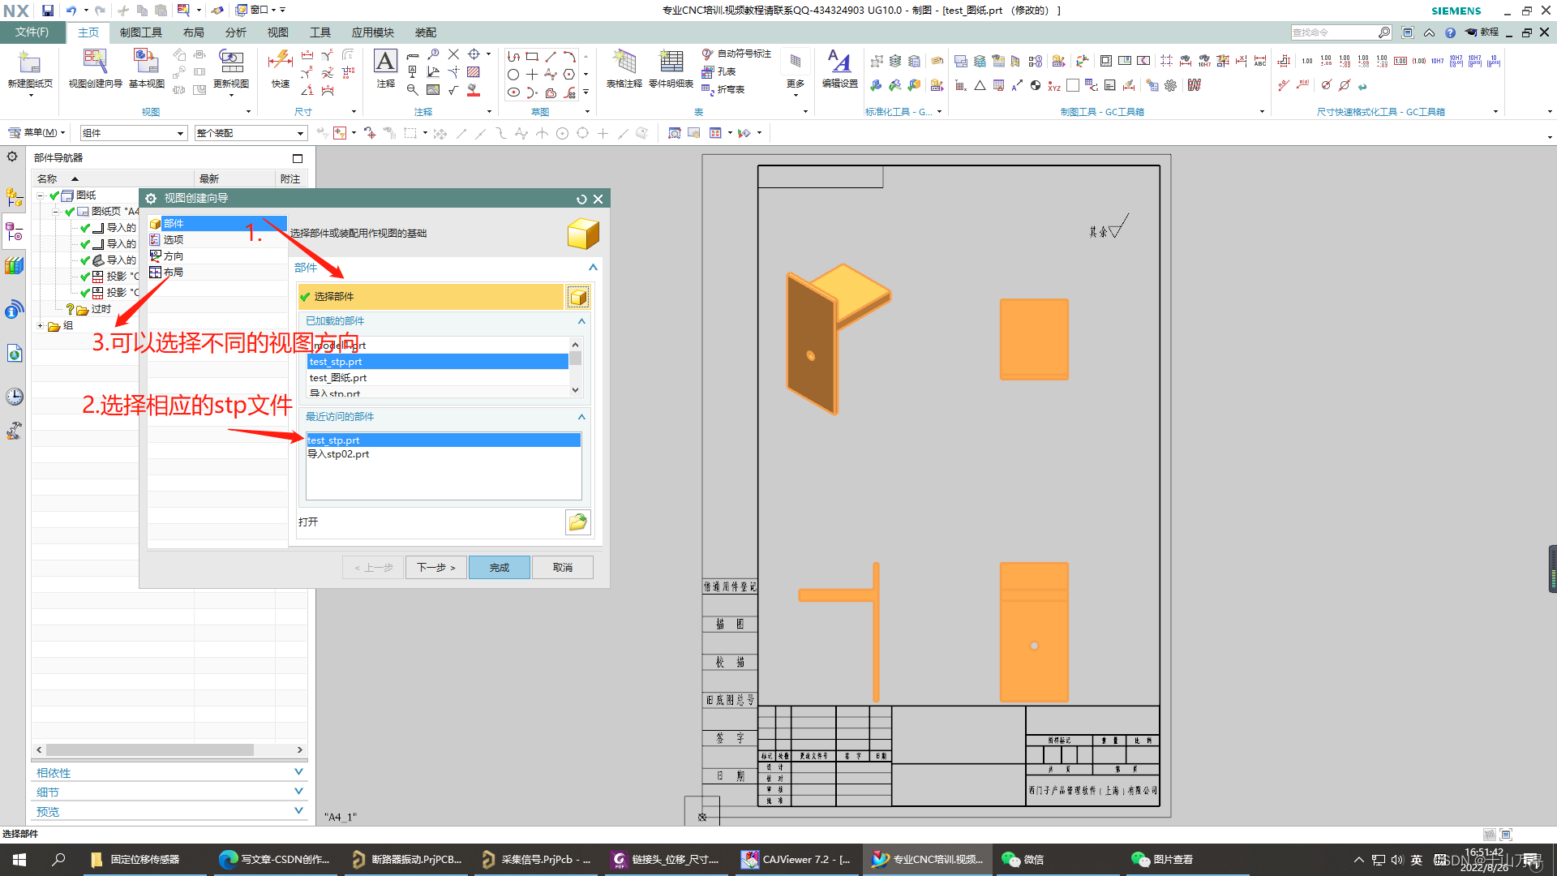Click the Select Part cube icon in the dialog

[x=578, y=297]
